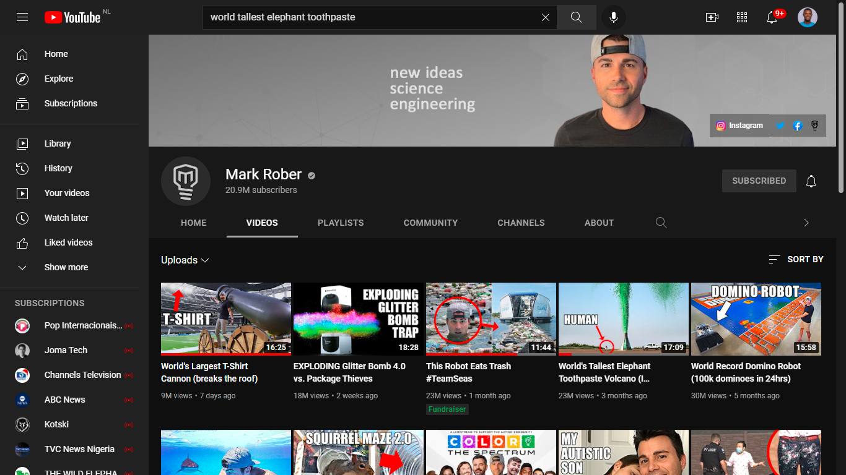Screen dimensions: 846x475
Task: Select the VIDEOS tab
Action: 262,223
